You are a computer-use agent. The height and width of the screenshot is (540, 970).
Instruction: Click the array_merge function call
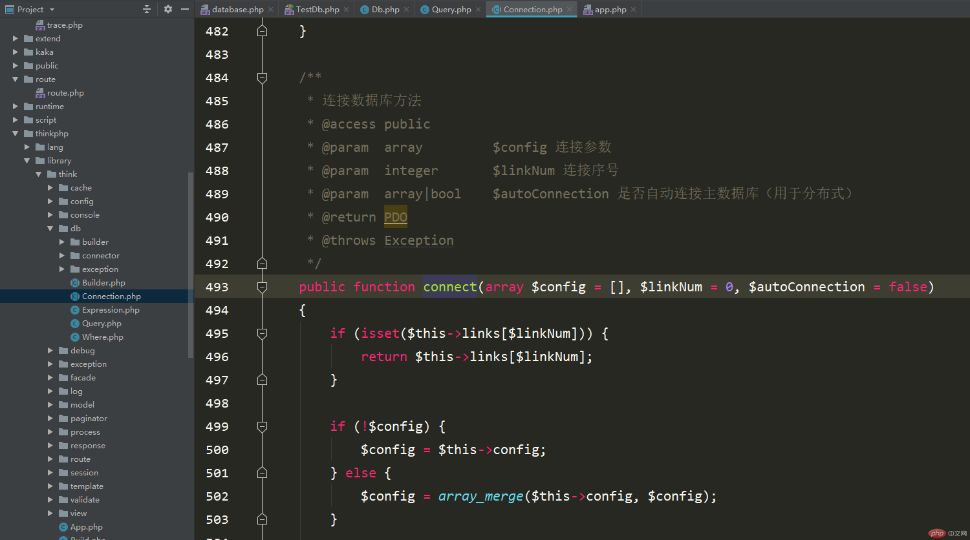[x=481, y=496]
